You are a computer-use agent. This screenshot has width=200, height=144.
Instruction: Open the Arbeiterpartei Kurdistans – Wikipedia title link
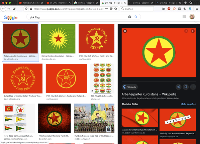149,94
